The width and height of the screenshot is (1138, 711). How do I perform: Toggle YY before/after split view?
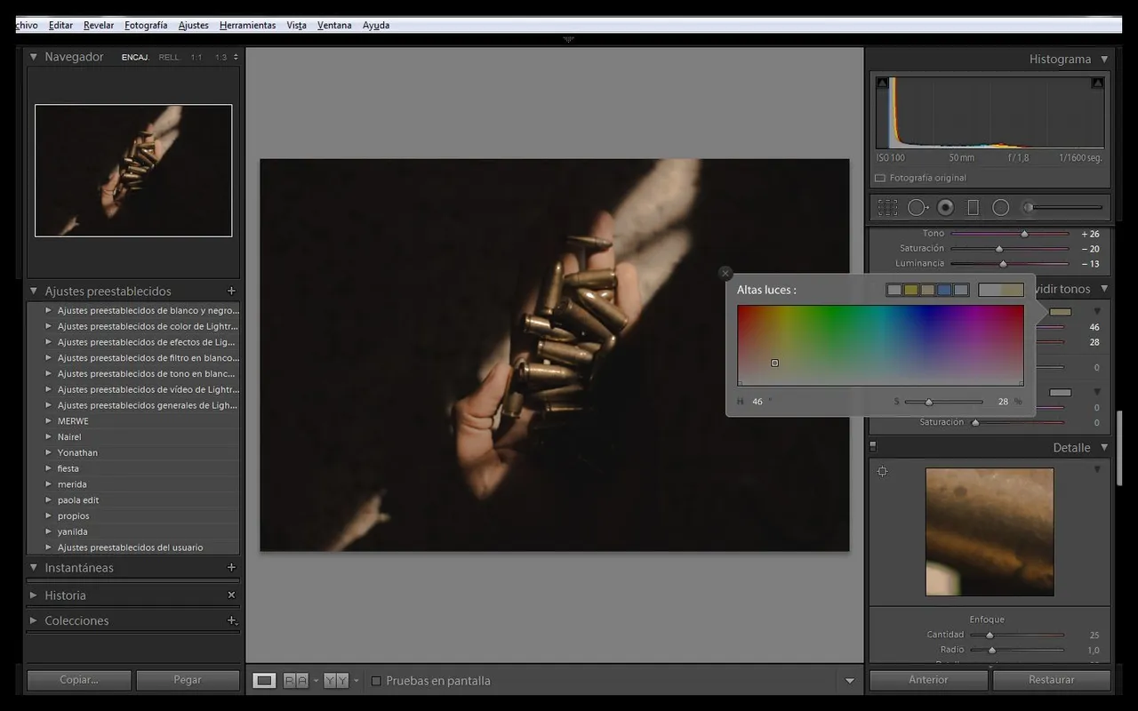point(335,681)
